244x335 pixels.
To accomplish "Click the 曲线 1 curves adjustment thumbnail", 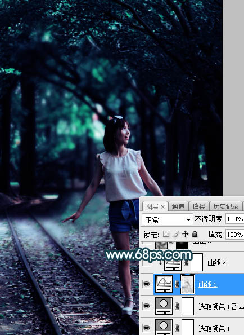I will pos(164,284).
